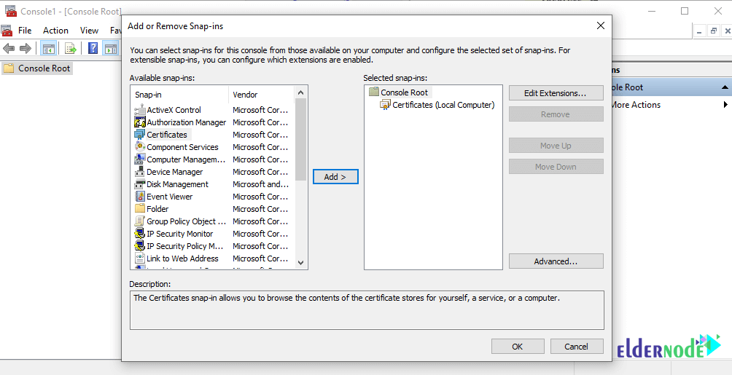Expand the More Actions submenu arrow
The width and height of the screenshot is (732, 375).
click(x=725, y=105)
